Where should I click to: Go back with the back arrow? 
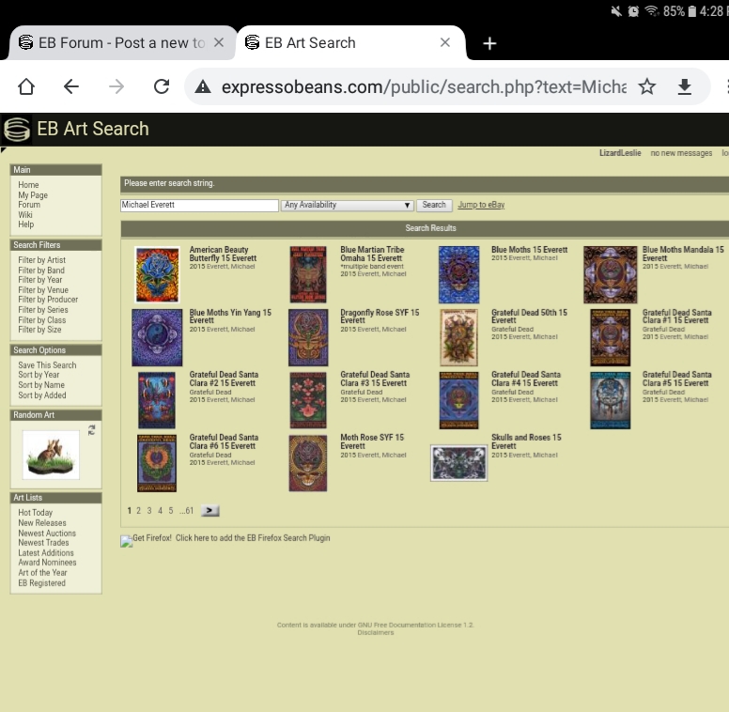tap(71, 86)
